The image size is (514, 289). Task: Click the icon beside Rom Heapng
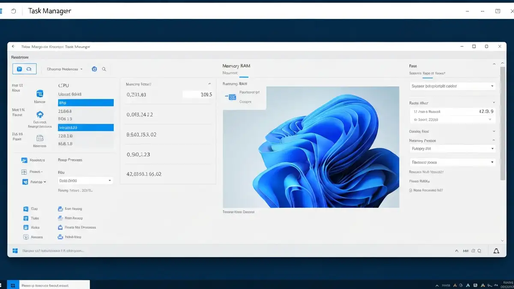[60, 209]
